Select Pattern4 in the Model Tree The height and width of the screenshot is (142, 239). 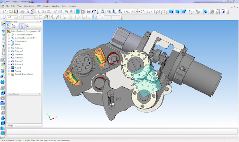tap(19, 55)
